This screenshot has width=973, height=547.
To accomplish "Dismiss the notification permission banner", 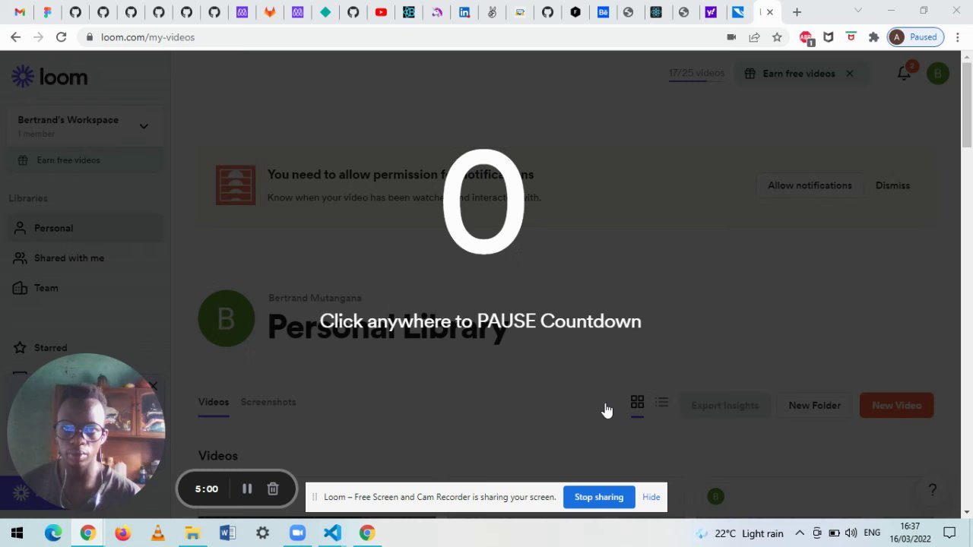I will tap(892, 185).
